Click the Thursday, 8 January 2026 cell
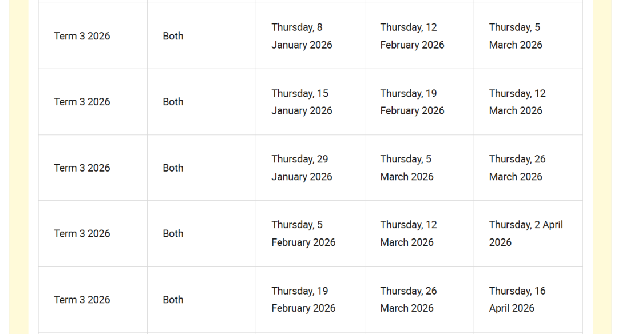Viewport: 618px width, 334px height. pyautogui.click(x=302, y=36)
